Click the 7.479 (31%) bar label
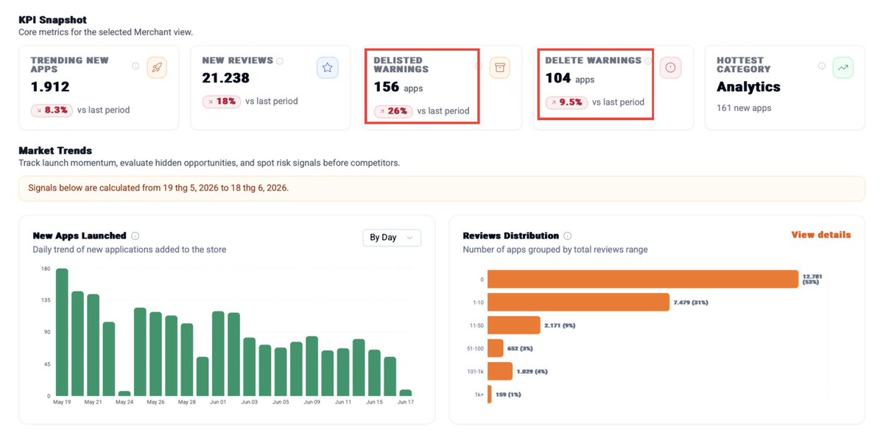This screenshot has width=883, height=438. click(690, 303)
